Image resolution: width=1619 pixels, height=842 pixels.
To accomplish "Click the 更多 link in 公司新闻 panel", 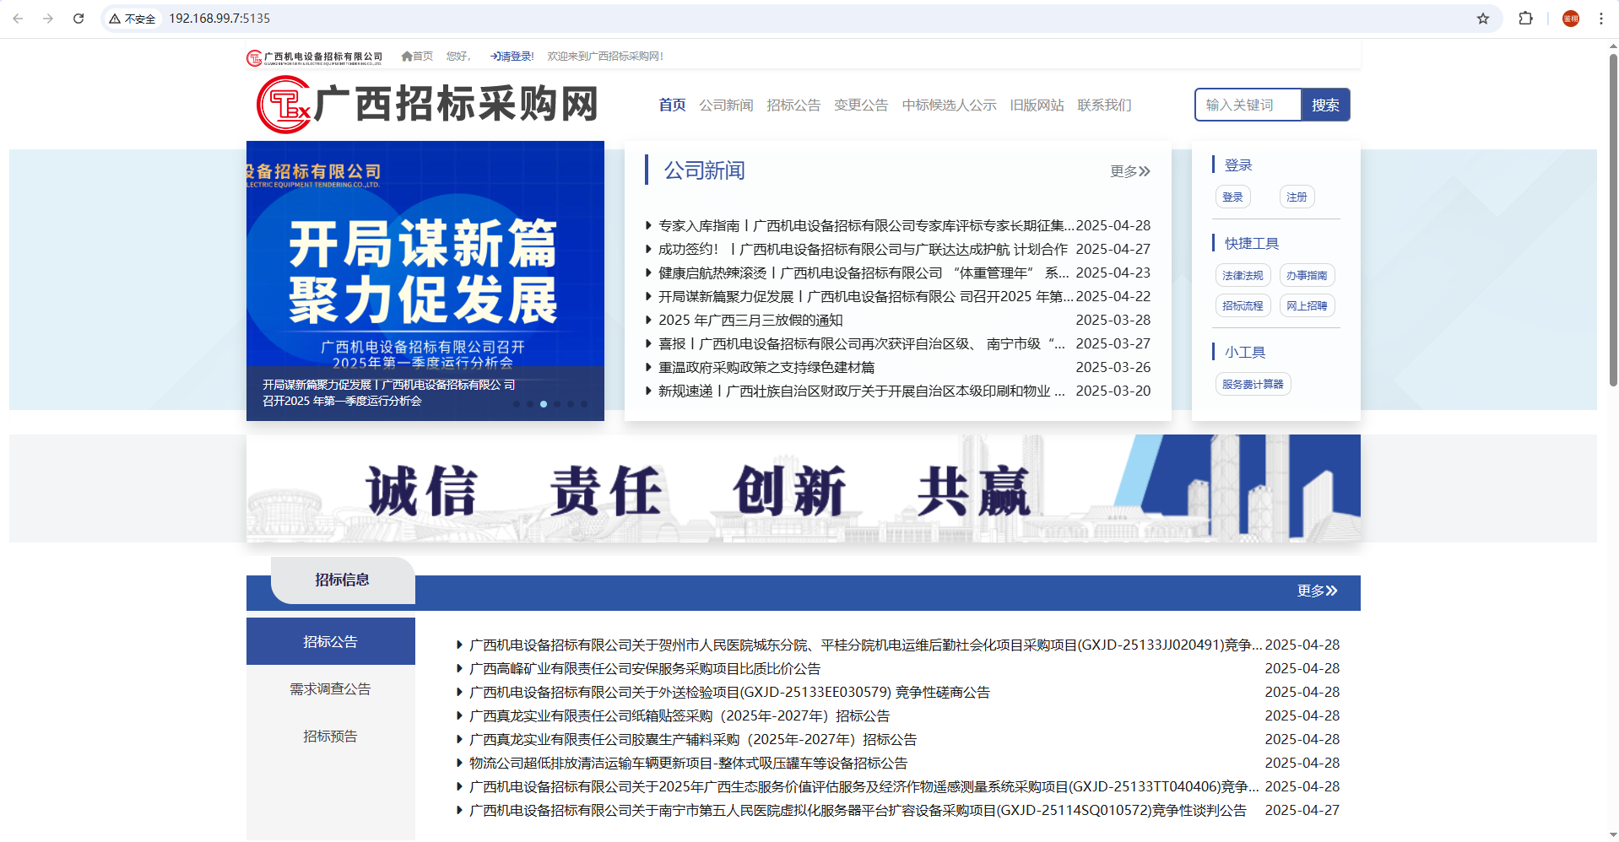I will 1130,171.
